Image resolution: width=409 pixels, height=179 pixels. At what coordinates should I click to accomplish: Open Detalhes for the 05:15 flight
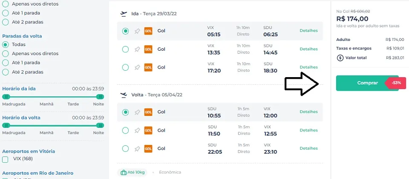point(308,31)
